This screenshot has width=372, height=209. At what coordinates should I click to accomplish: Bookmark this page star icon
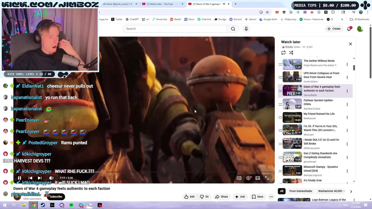tap(267, 12)
